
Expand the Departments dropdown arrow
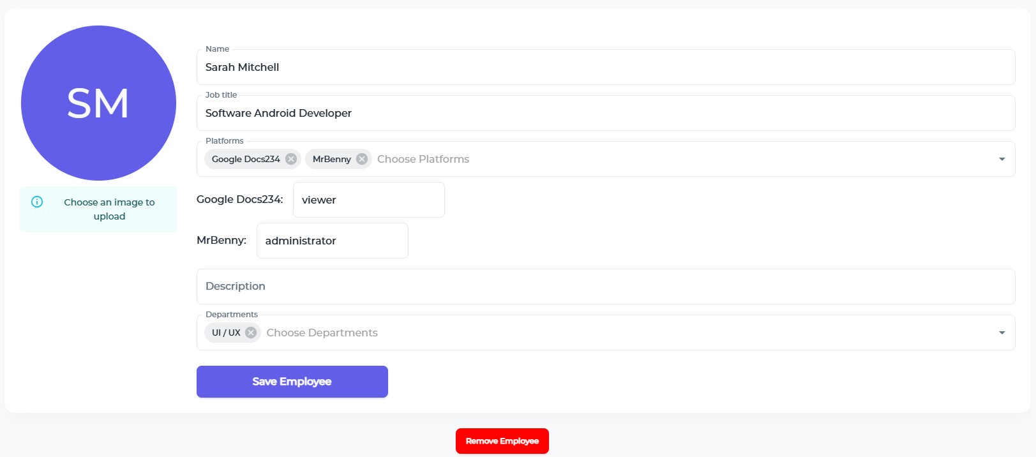(x=1002, y=333)
